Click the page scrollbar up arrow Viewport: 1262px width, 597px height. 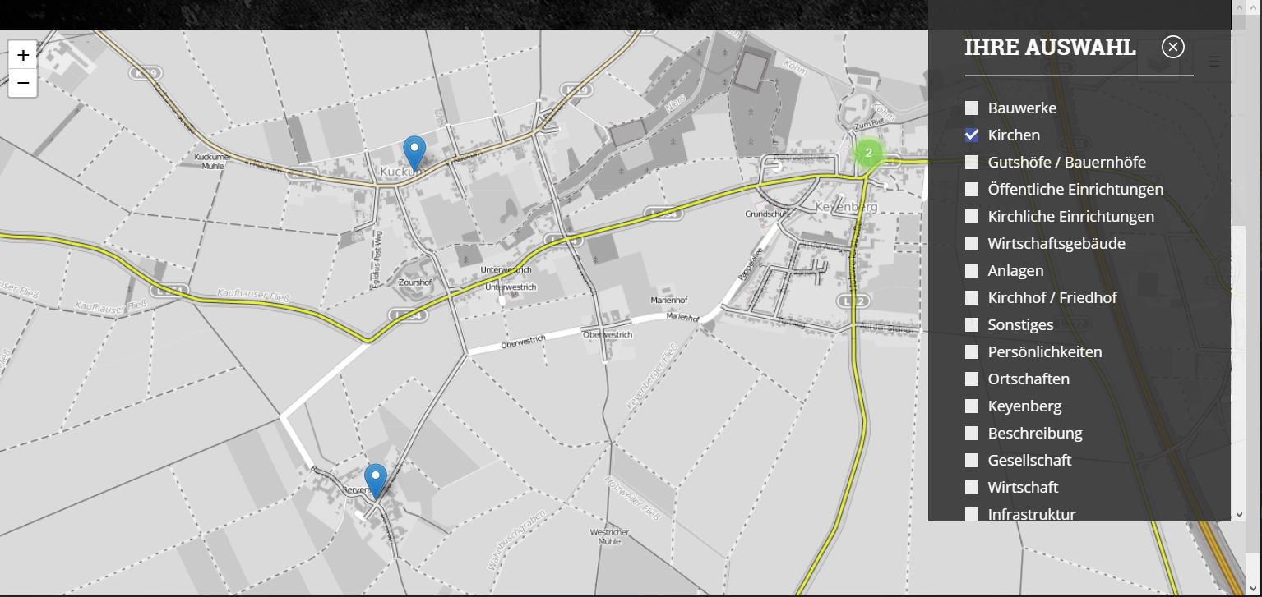coord(1255,7)
